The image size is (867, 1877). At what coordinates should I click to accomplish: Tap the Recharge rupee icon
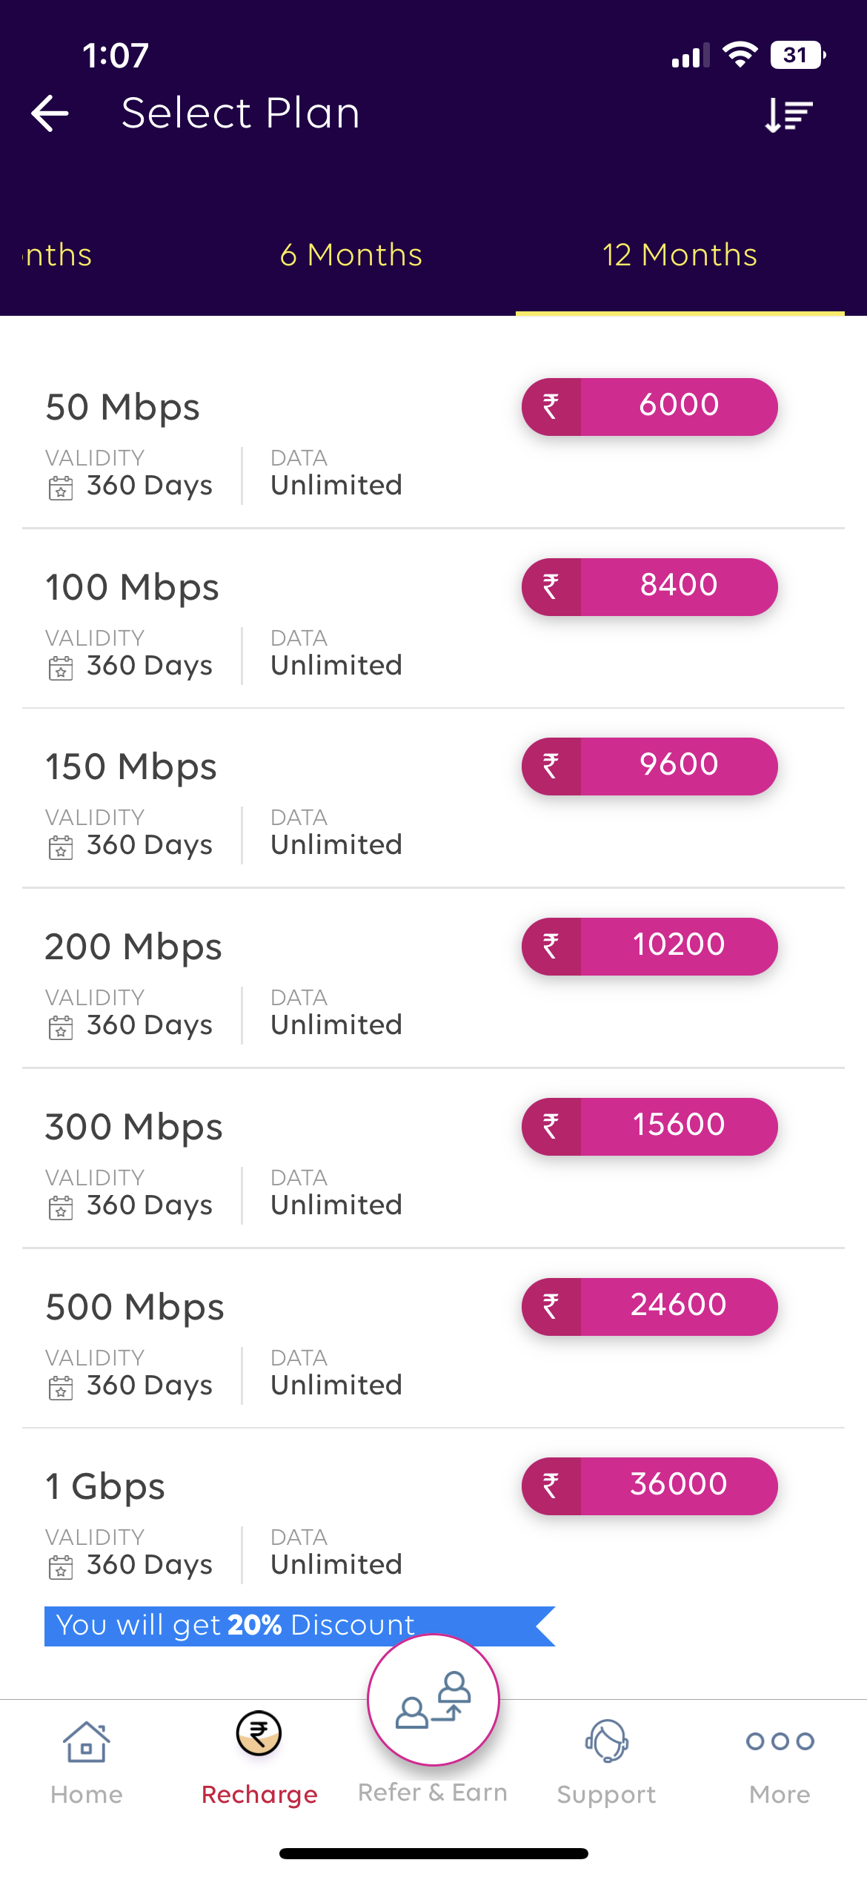259,1735
